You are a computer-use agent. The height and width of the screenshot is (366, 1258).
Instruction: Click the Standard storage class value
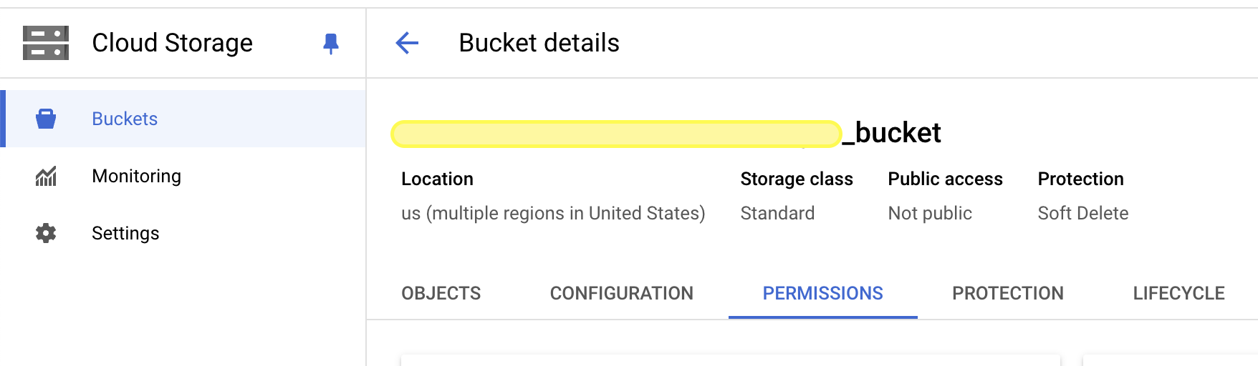click(x=777, y=213)
